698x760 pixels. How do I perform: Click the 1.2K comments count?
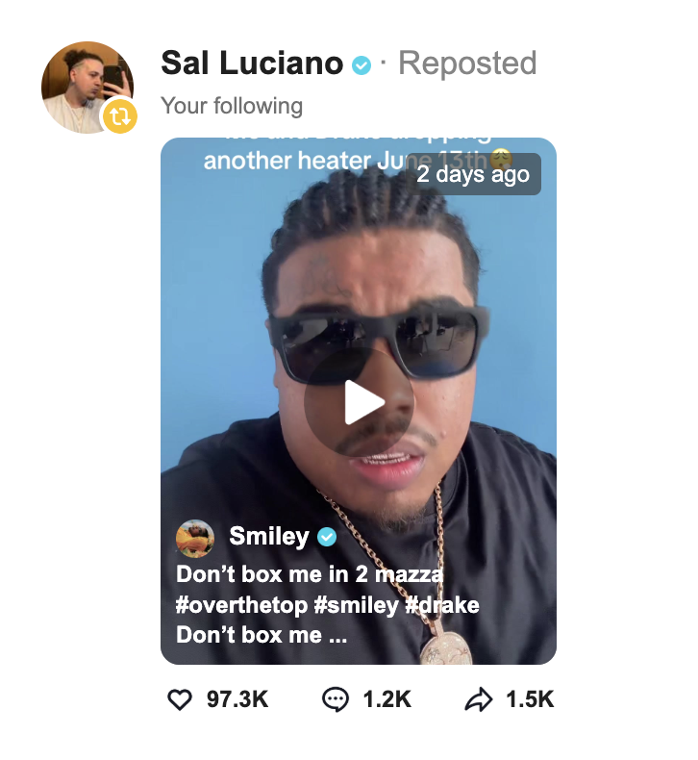coord(387,699)
